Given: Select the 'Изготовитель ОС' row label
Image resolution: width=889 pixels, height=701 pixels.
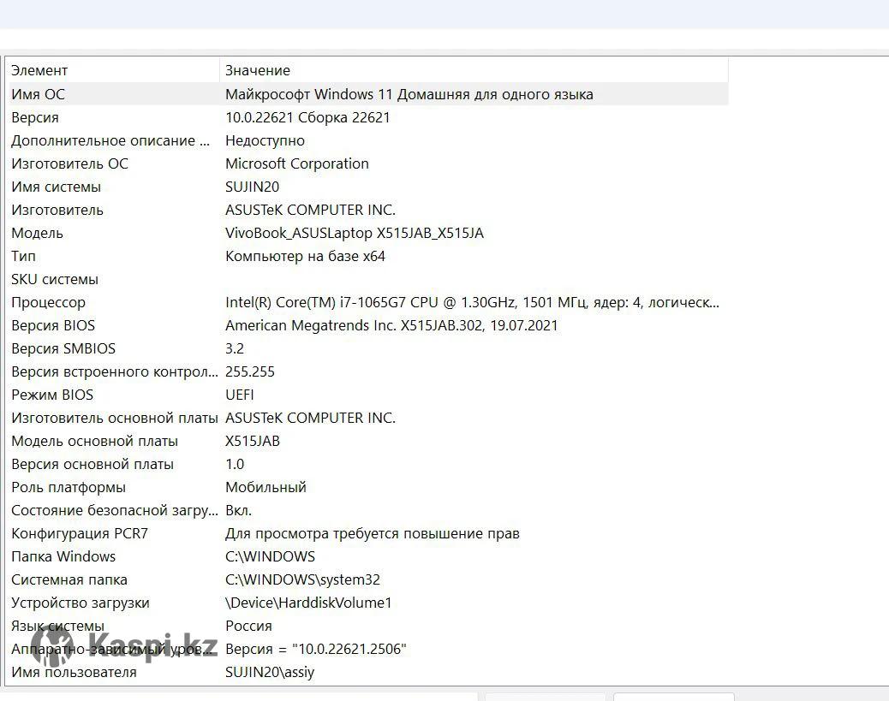Looking at the screenshot, I should [69, 163].
